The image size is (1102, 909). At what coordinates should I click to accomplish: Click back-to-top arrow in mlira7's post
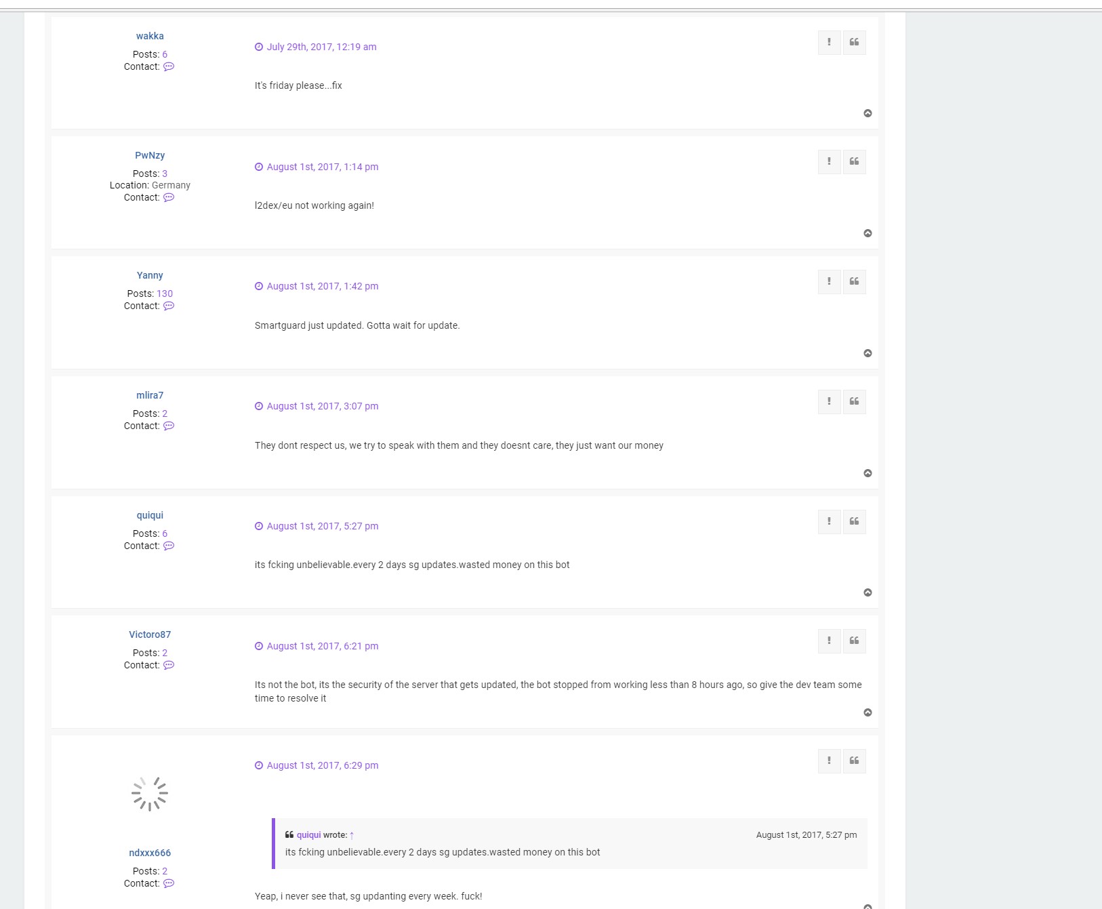(x=868, y=473)
